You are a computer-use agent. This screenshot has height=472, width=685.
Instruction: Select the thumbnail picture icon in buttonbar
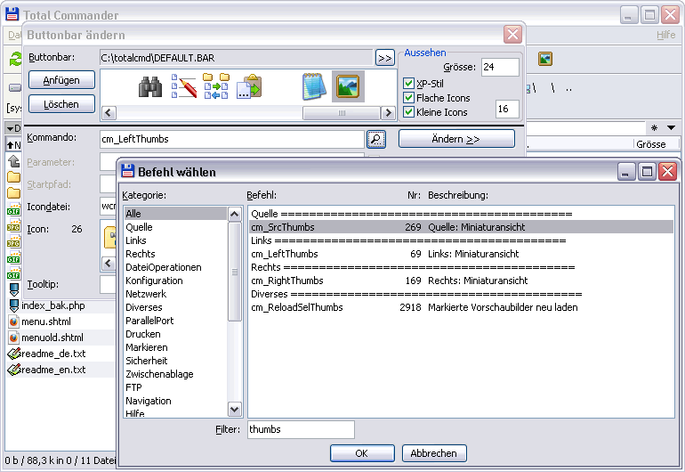pos(348,86)
